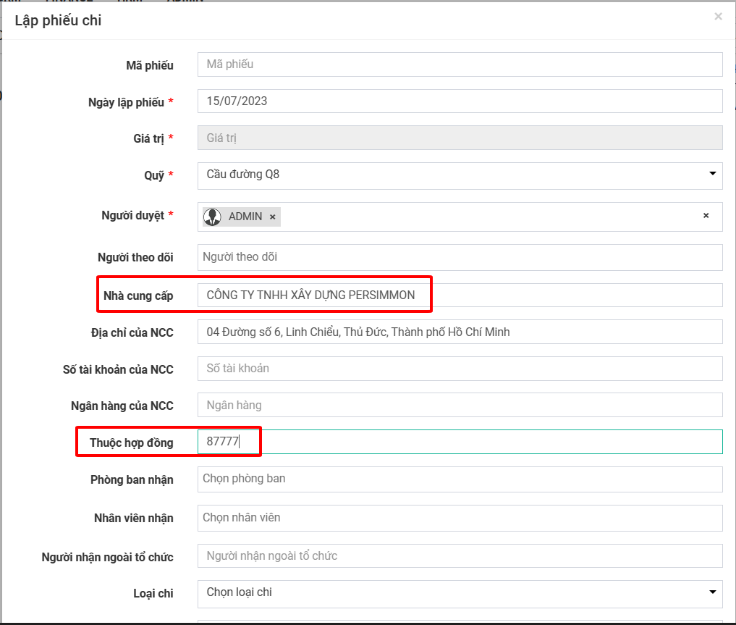736x625 pixels.
Task: Click the Ngày lập phiếu date field
Action: pos(460,101)
